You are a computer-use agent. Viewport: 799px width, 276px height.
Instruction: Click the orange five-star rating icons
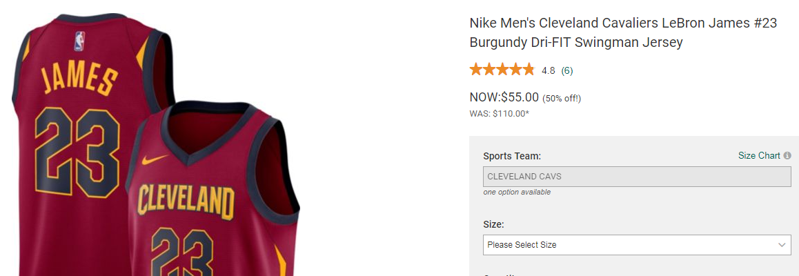pyautogui.click(x=502, y=70)
